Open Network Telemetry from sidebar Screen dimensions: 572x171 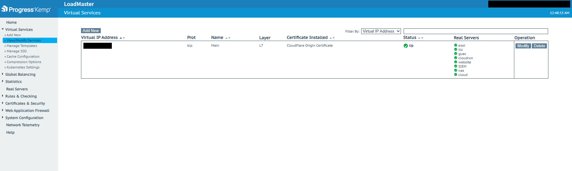23,125
